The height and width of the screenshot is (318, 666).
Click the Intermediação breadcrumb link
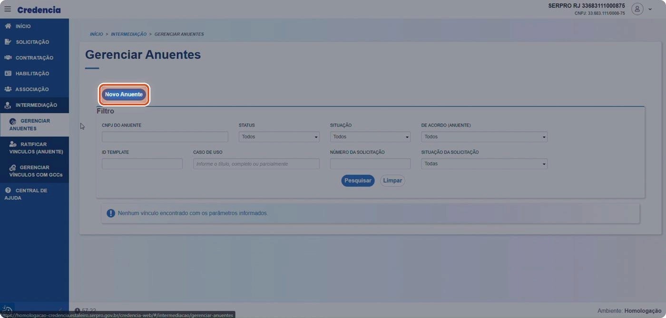pyautogui.click(x=128, y=34)
